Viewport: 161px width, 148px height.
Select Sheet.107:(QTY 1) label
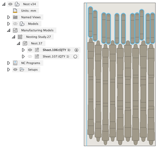(x=56, y=56)
